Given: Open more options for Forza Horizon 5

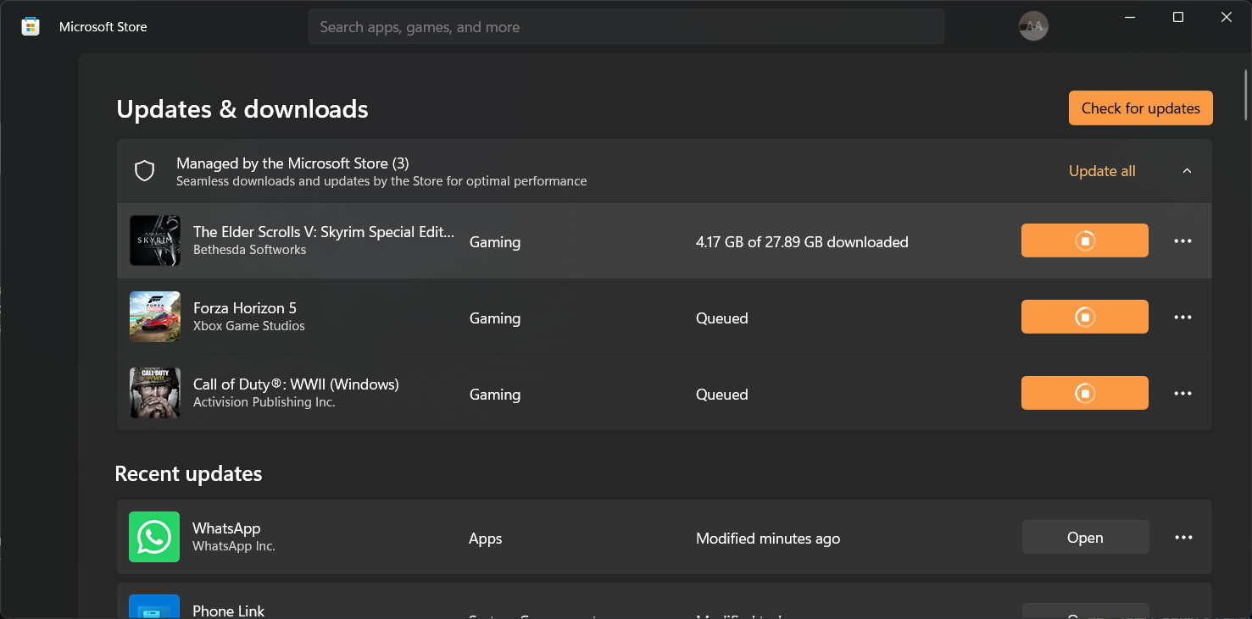Looking at the screenshot, I should coord(1183,318).
